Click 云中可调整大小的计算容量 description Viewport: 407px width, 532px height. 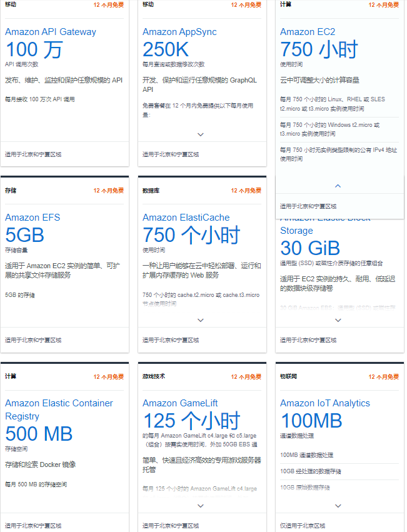(319, 80)
